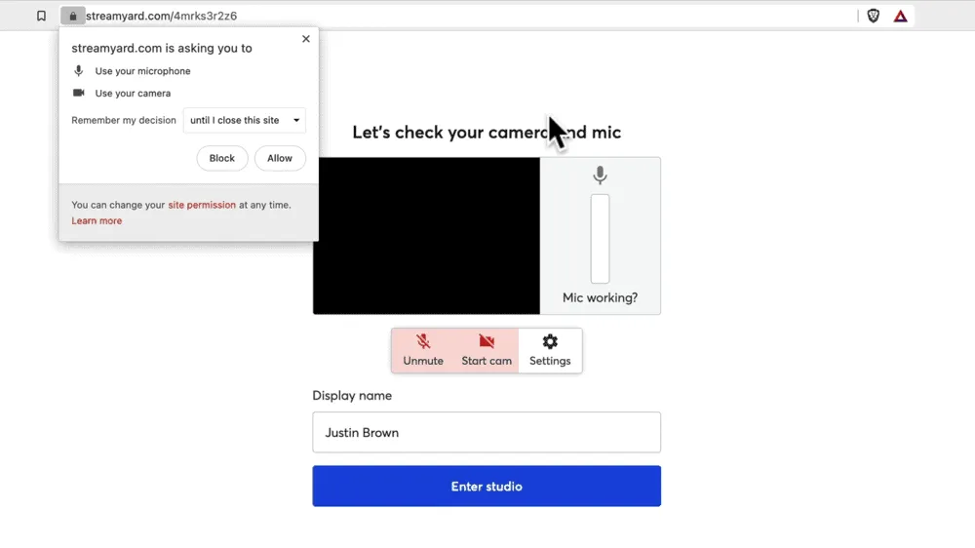Follow the Learn more link
Viewport: 975px width, 548px height.
97,221
